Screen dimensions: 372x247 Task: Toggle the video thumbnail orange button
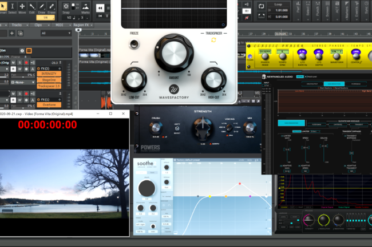tap(29, 51)
